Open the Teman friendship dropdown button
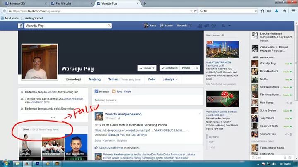 coord(147,68)
